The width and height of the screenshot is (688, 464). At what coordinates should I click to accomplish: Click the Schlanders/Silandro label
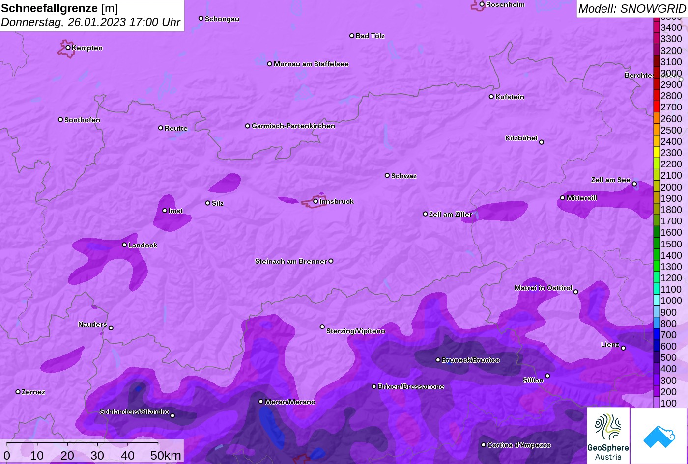134,411
